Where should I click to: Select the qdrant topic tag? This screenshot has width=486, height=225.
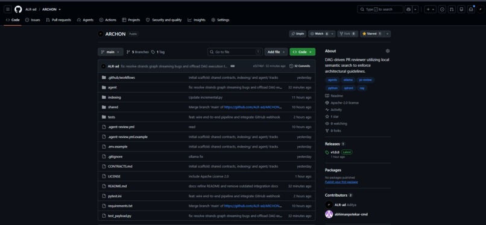pyautogui.click(x=349, y=88)
